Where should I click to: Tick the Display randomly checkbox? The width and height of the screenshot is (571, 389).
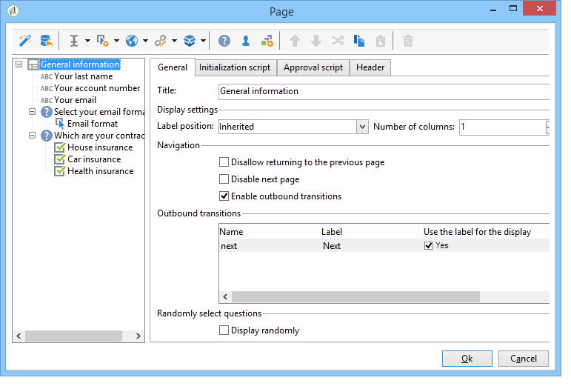point(224,330)
